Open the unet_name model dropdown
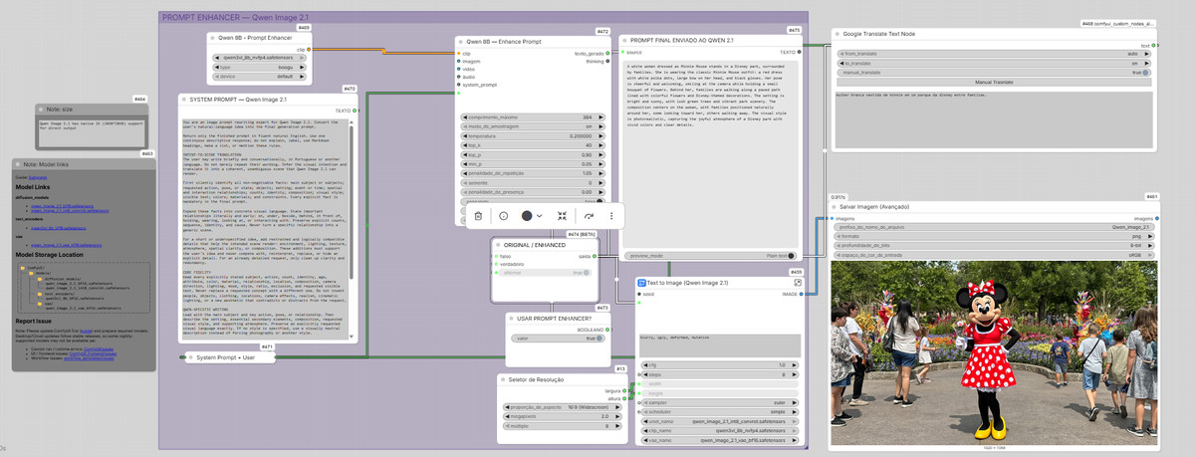The width and height of the screenshot is (1195, 457). click(721, 419)
